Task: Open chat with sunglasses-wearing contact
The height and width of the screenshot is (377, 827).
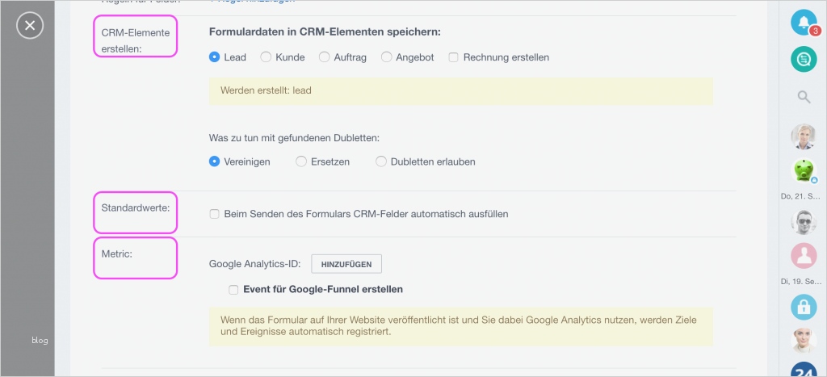Action: tap(803, 221)
